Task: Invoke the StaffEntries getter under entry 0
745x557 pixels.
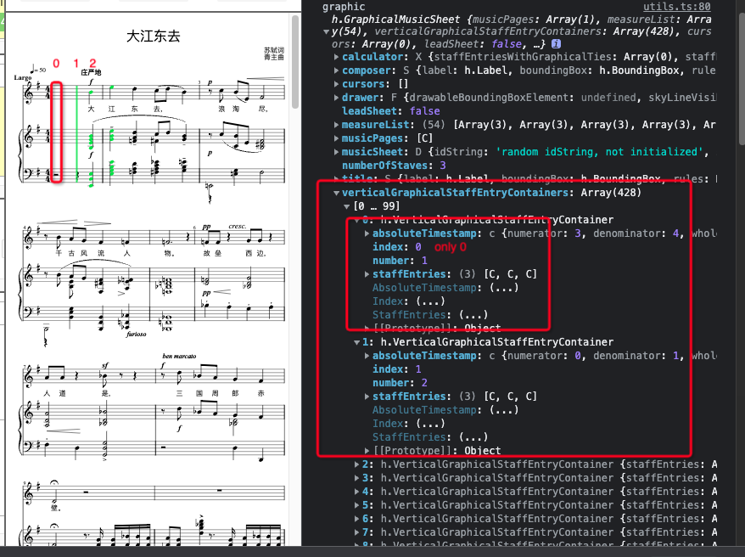Action: coord(473,315)
